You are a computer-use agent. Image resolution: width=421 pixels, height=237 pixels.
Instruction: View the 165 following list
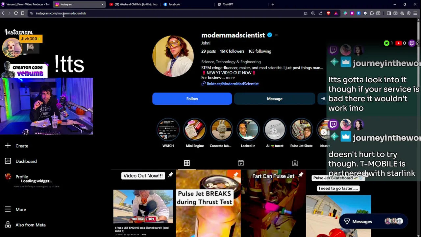click(x=260, y=51)
